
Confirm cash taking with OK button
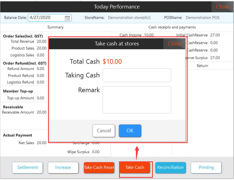130,131
